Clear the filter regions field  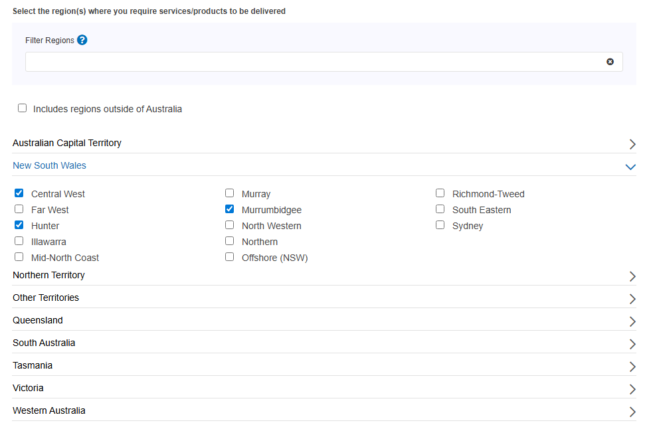point(610,62)
